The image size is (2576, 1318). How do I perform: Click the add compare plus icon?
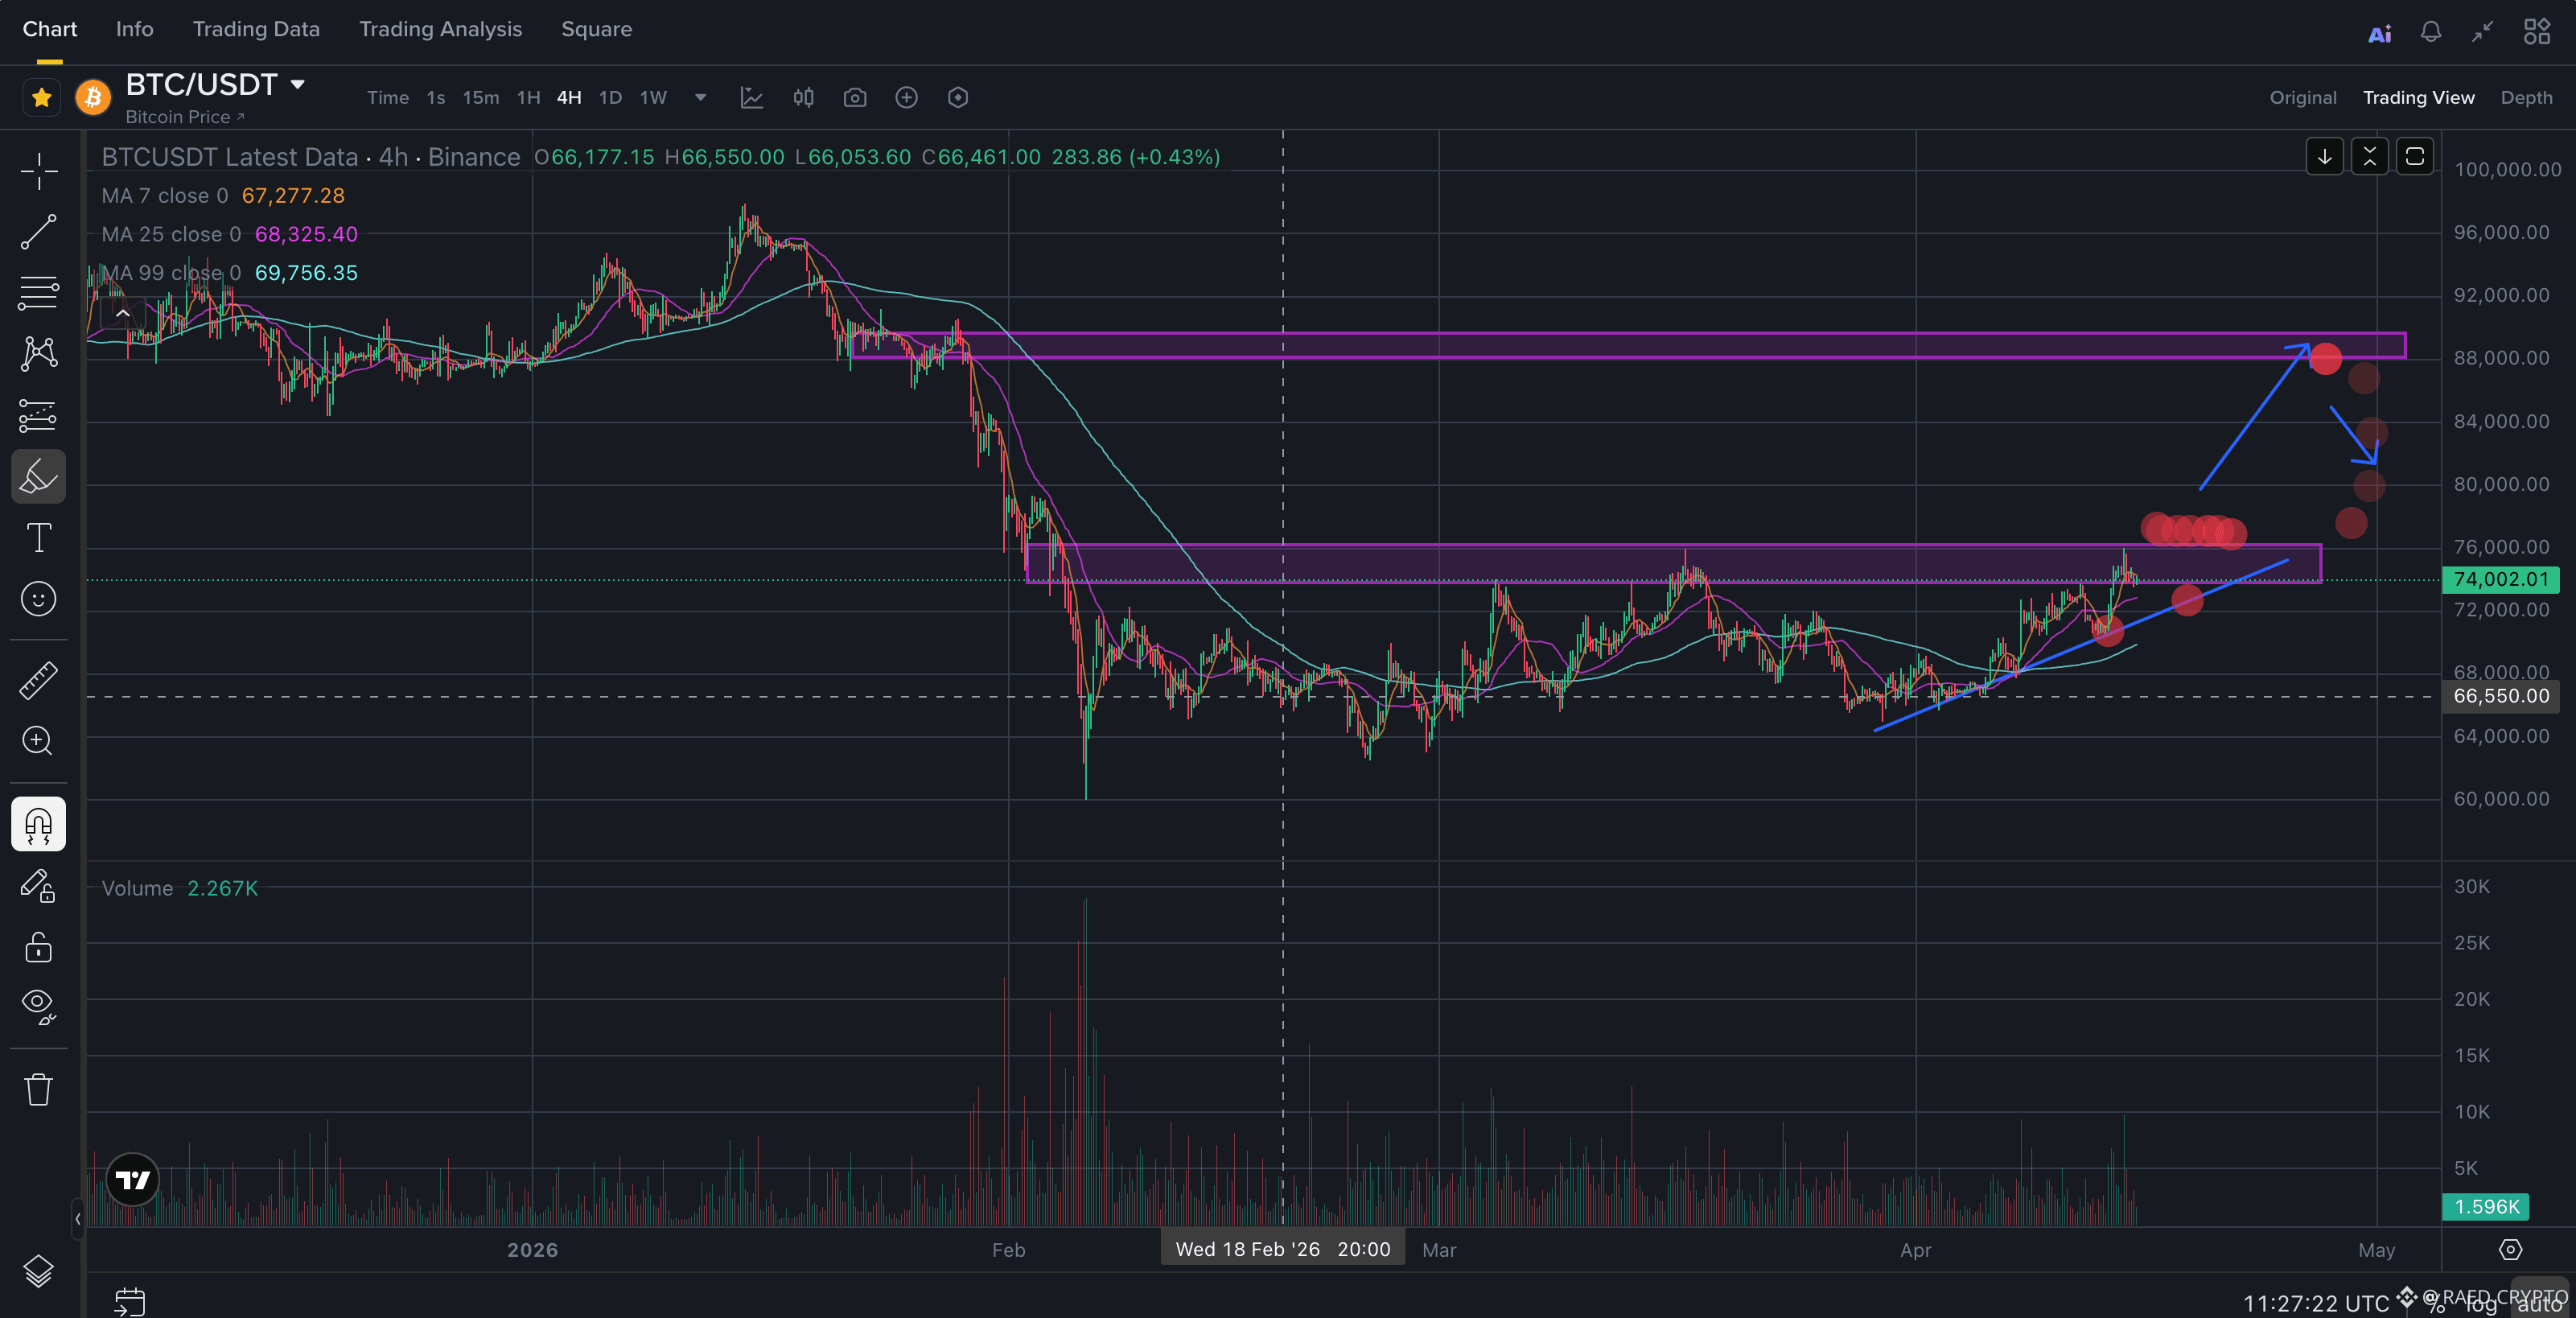click(x=906, y=98)
